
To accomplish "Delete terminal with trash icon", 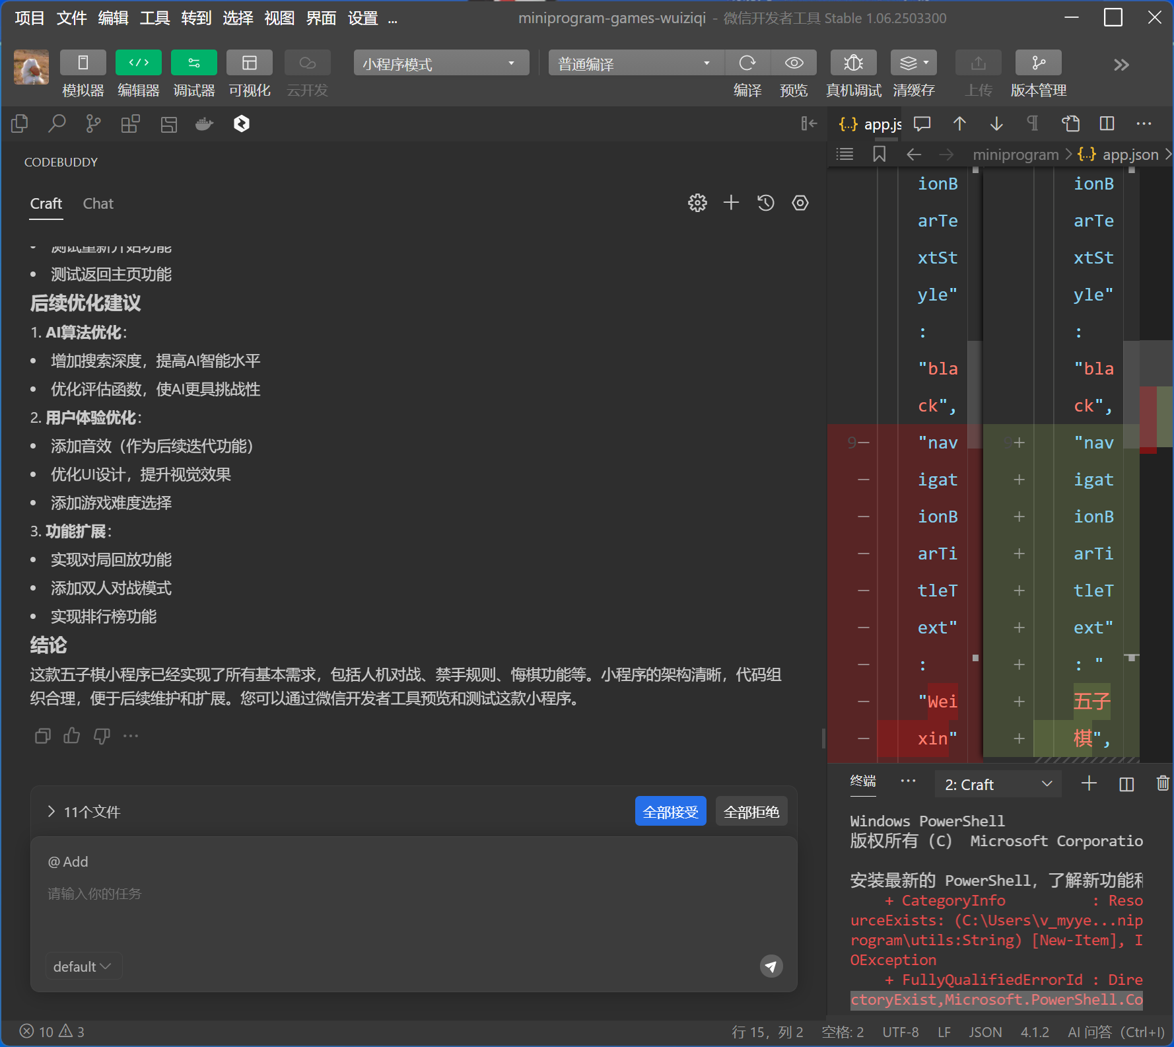I will [1162, 784].
